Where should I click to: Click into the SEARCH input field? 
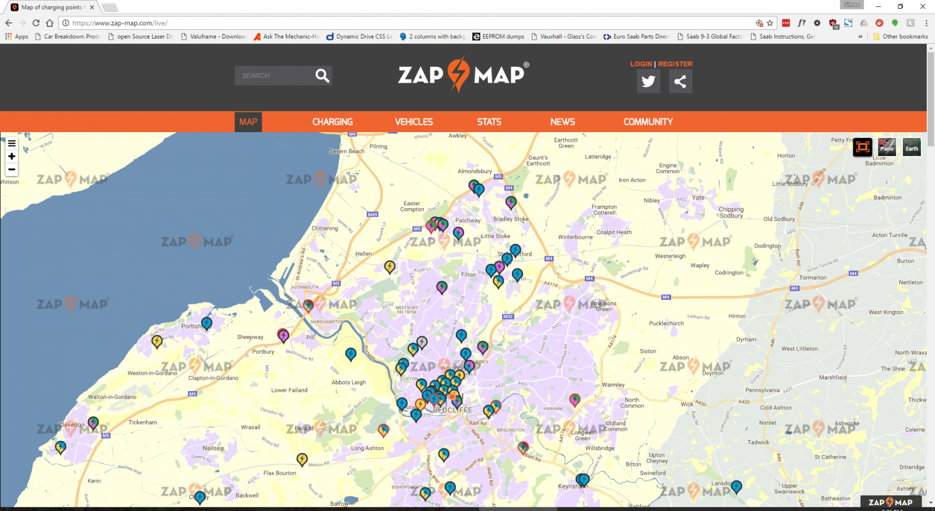click(273, 75)
